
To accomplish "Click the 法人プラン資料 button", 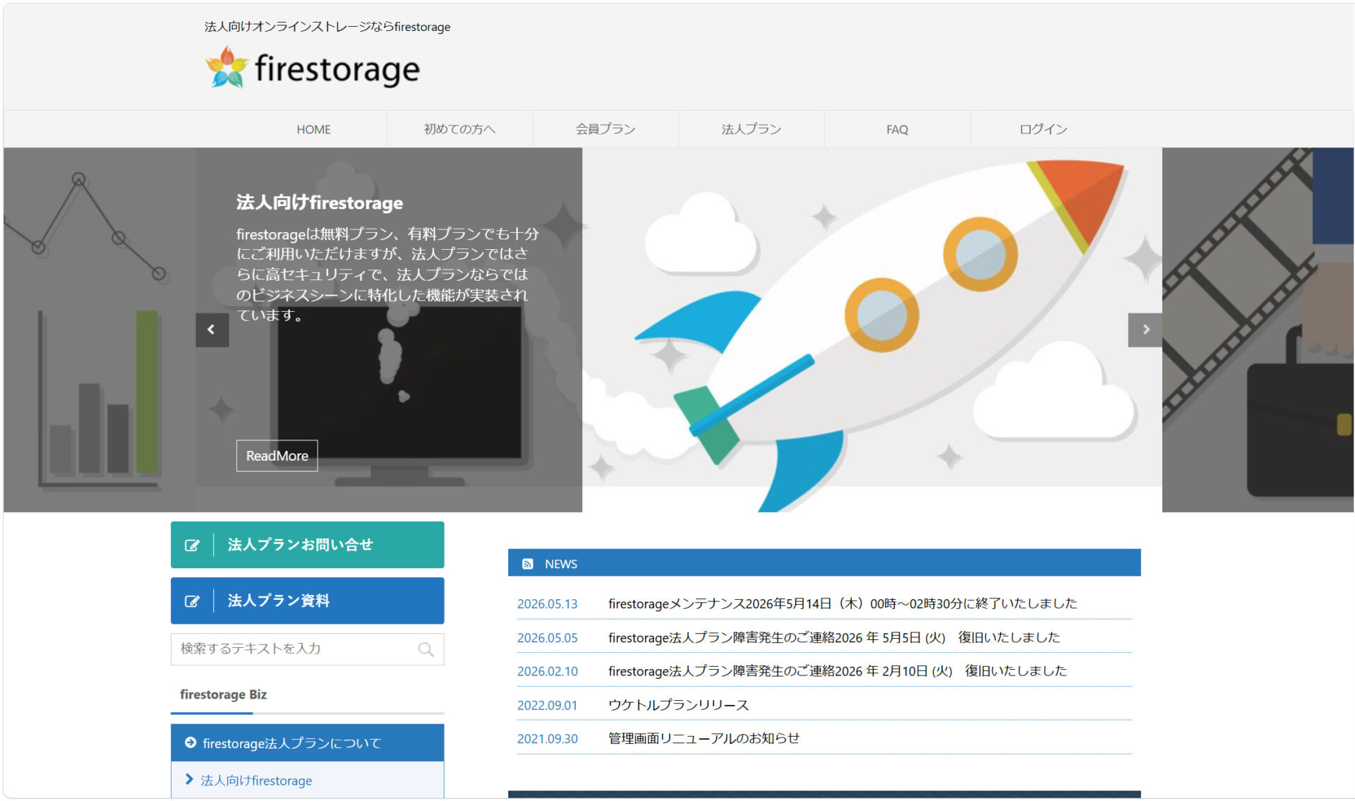I will point(307,601).
